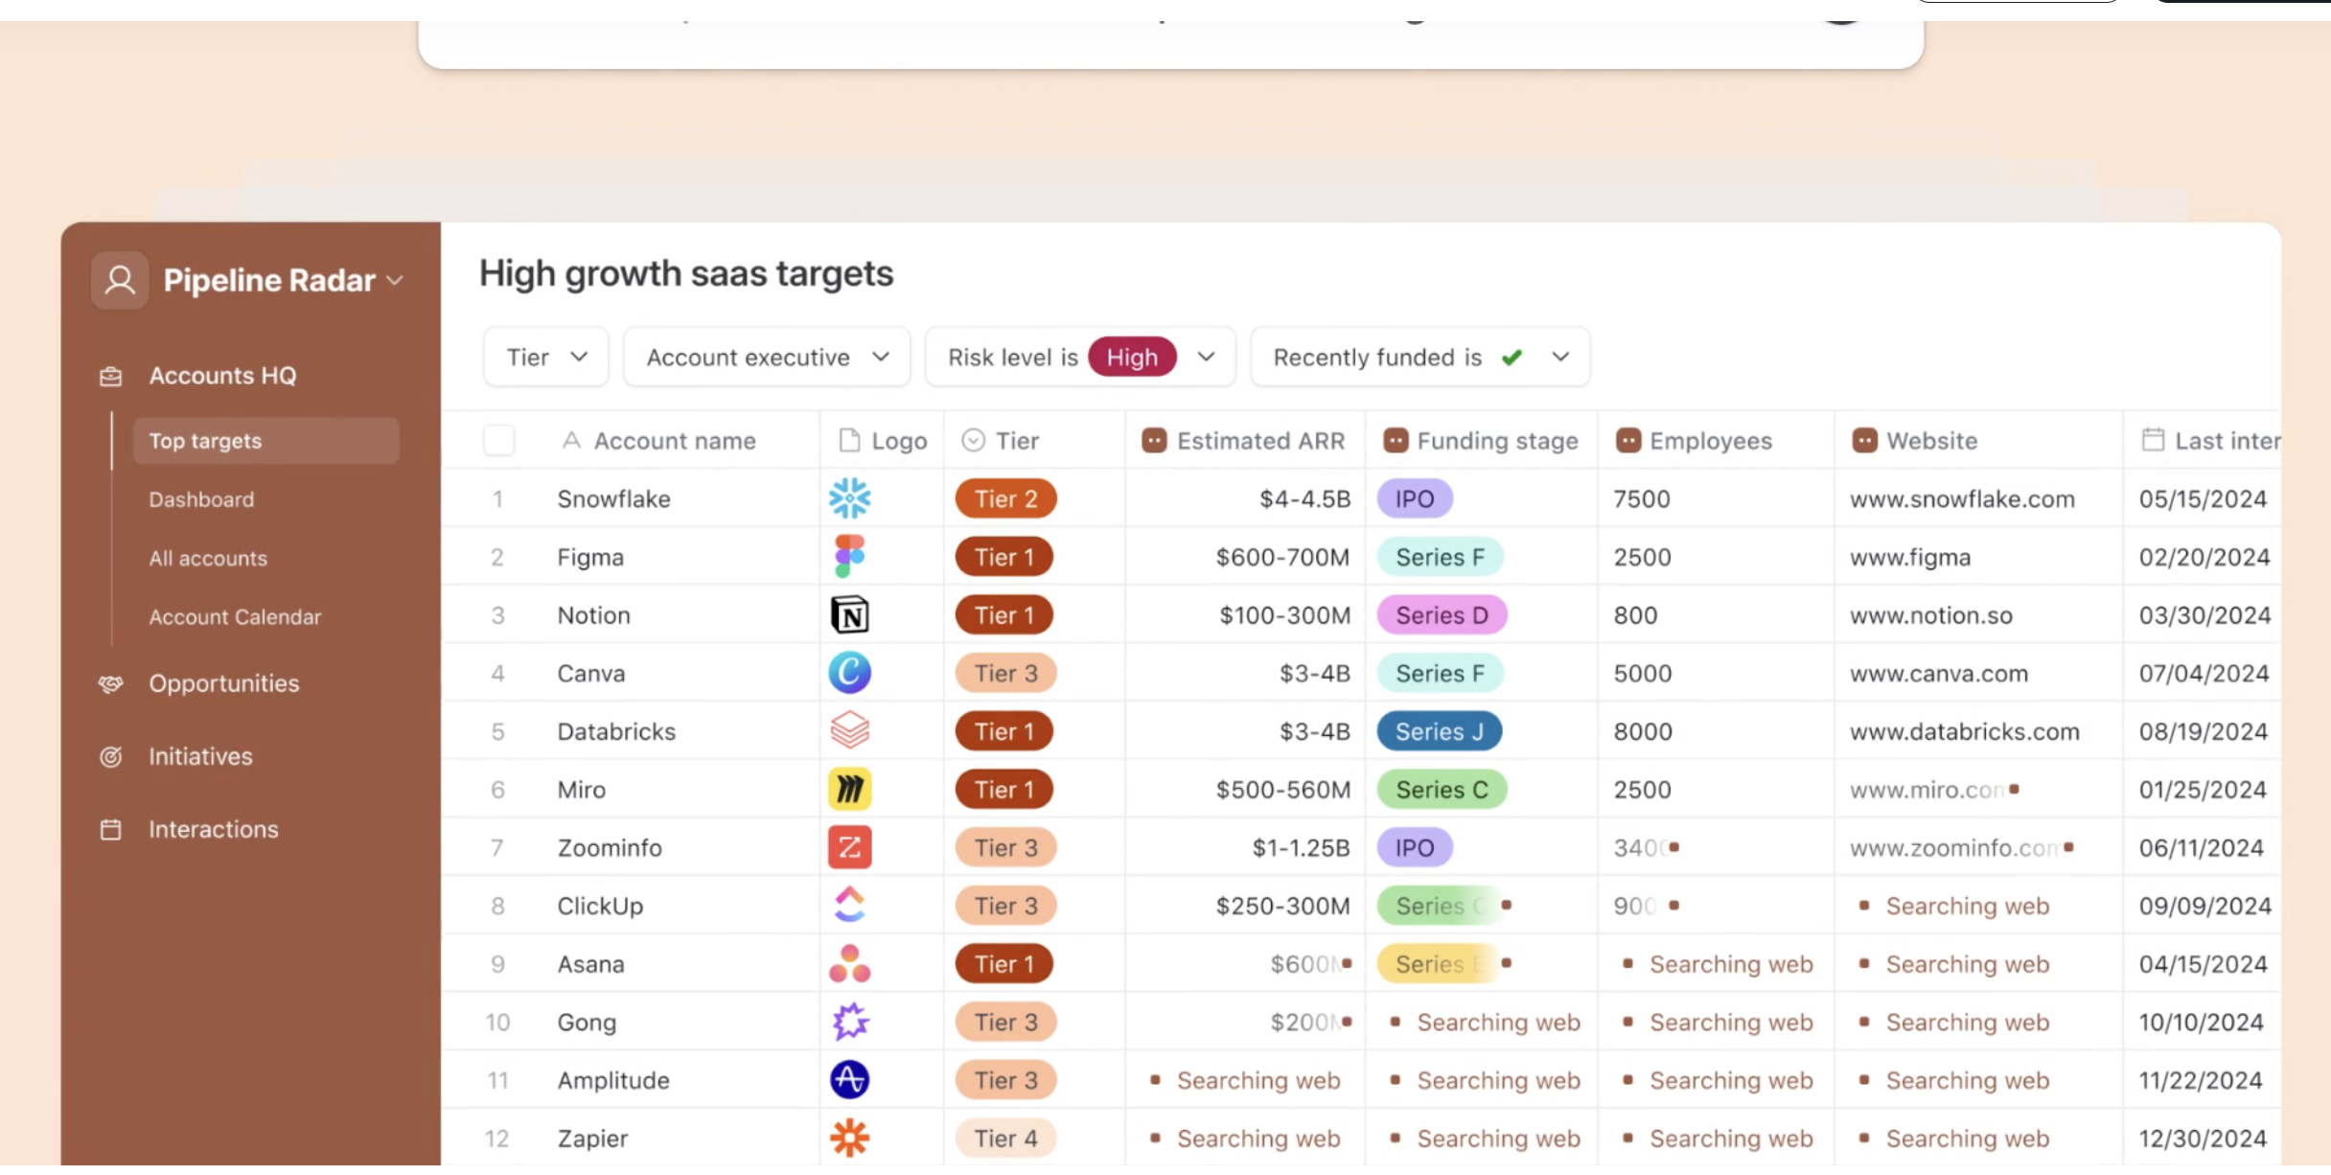Image resolution: width=2331 pixels, height=1175 pixels.
Task: Click the Opportunities handshake icon
Action: coord(111,683)
